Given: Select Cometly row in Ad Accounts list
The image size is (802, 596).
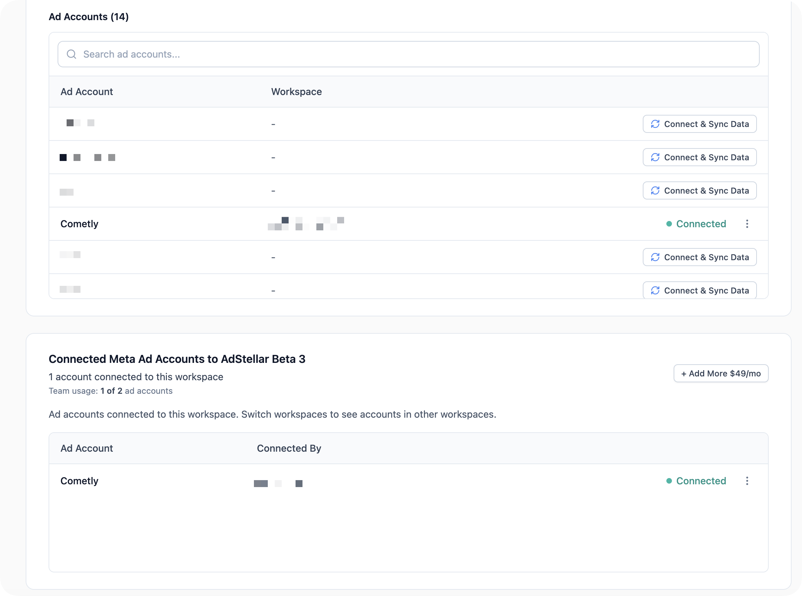Looking at the screenshot, I should tap(79, 224).
